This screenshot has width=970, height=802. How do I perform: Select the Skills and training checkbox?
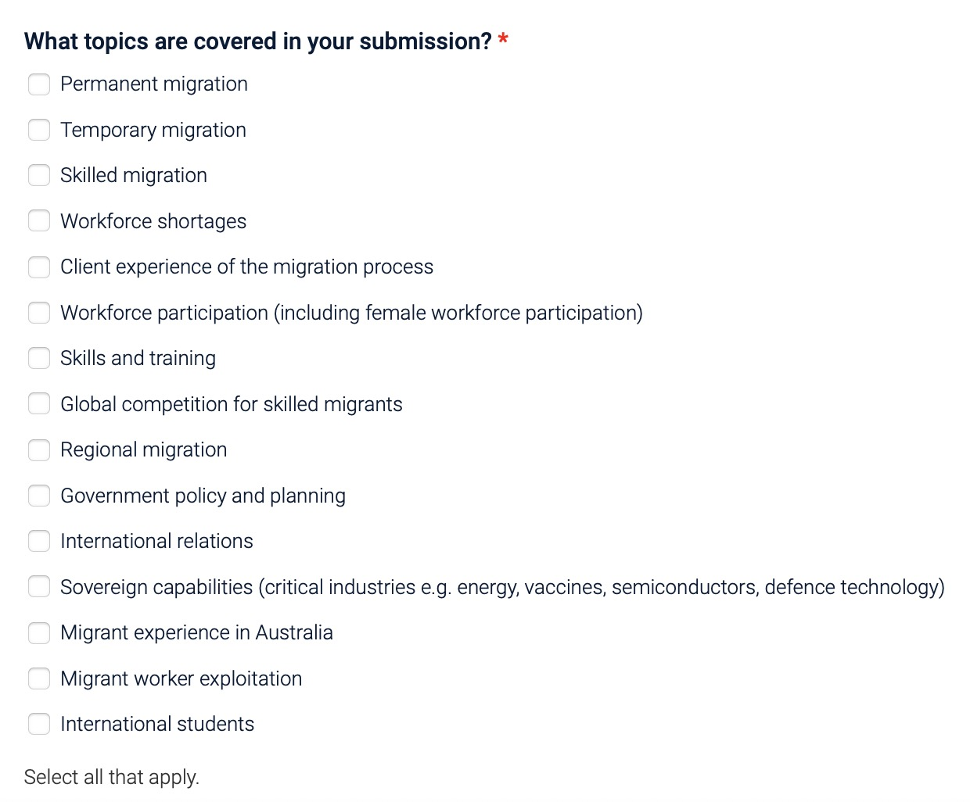tap(39, 358)
